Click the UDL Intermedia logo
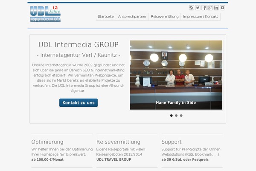Screen dimensions: 256x171 pos(45,14)
